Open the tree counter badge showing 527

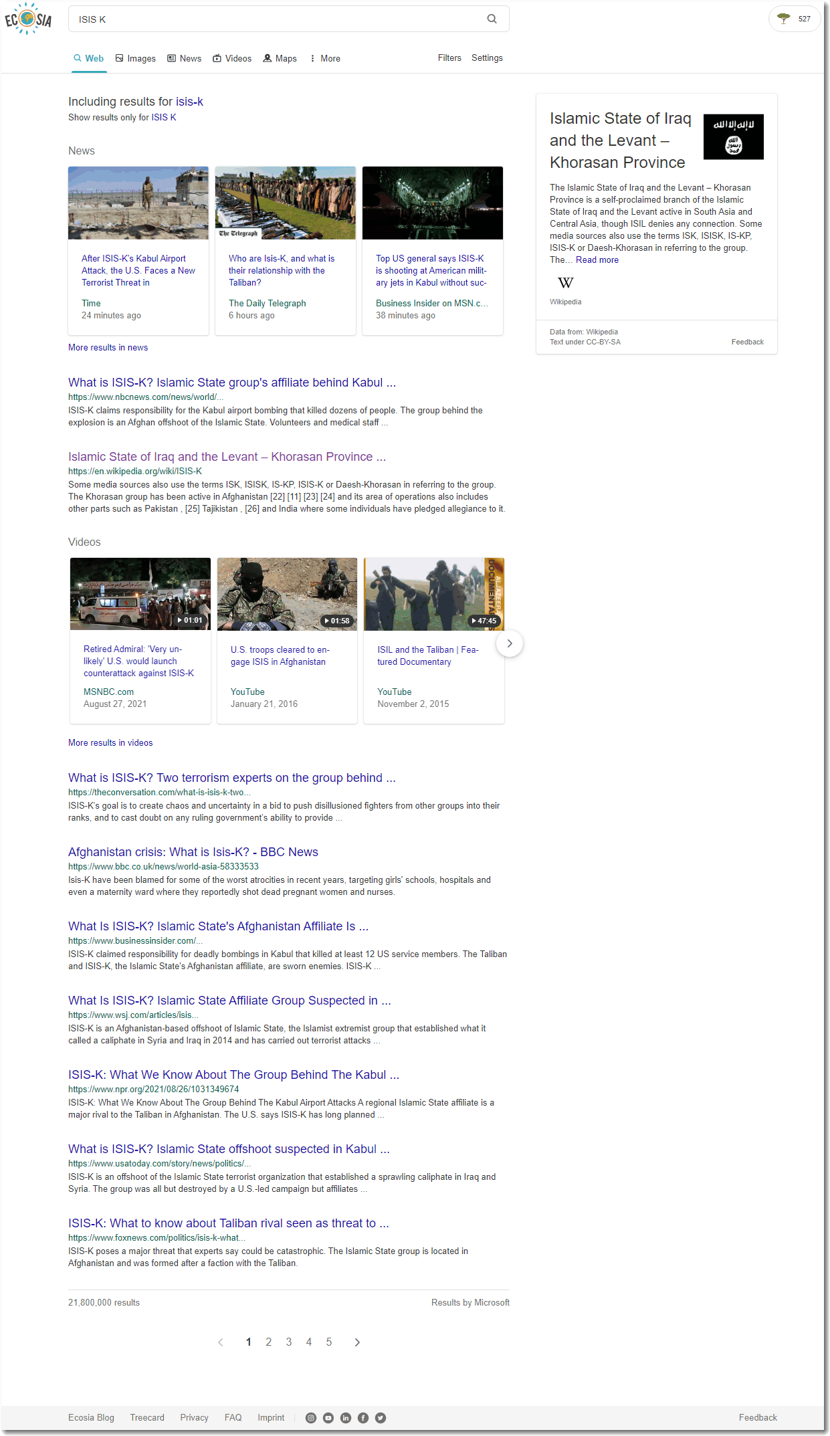[x=795, y=19]
